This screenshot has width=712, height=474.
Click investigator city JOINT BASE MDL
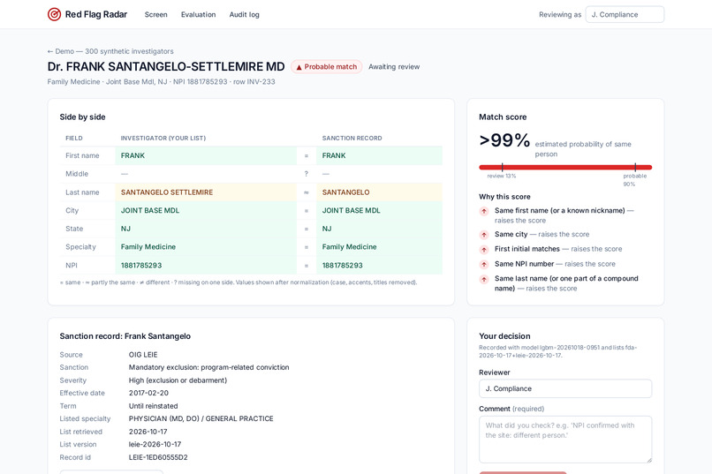click(x=150, y=210)
